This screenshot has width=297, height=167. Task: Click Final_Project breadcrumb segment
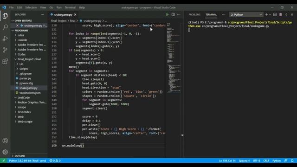click(x=58, y=21)
